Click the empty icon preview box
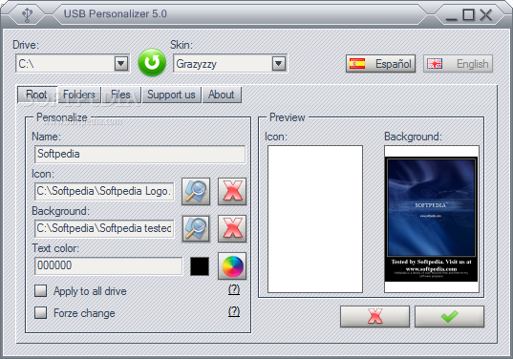This screenshot has height=359, width=513. (x=315, y=219)
